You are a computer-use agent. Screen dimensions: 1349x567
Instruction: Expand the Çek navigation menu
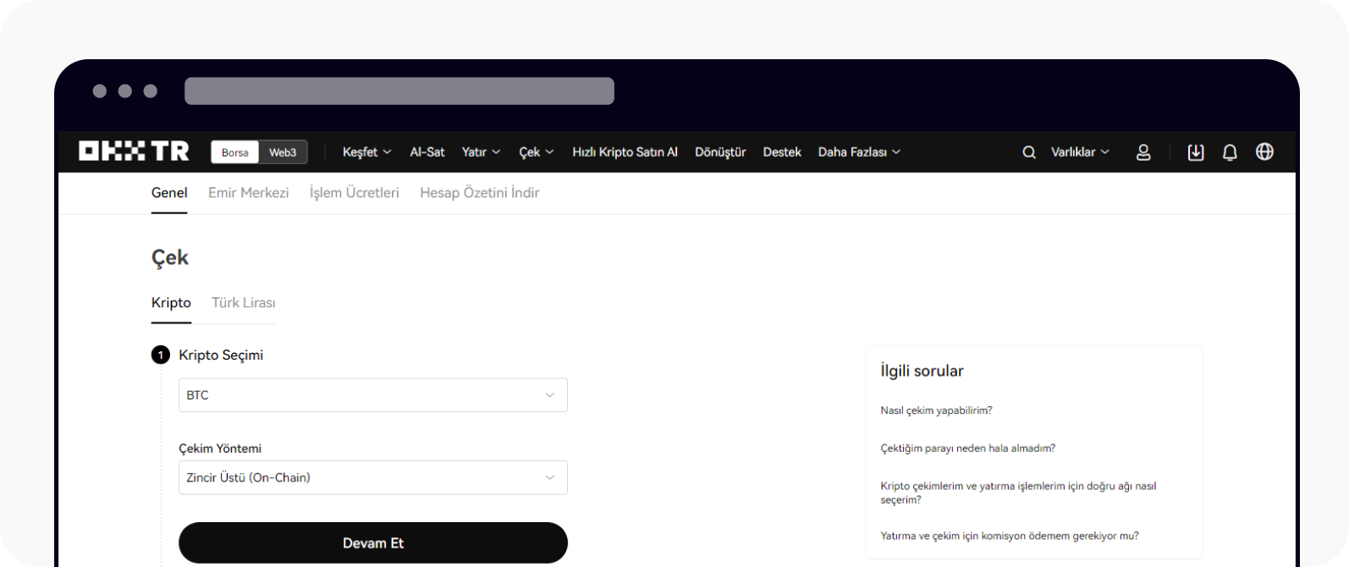(536, 152)
